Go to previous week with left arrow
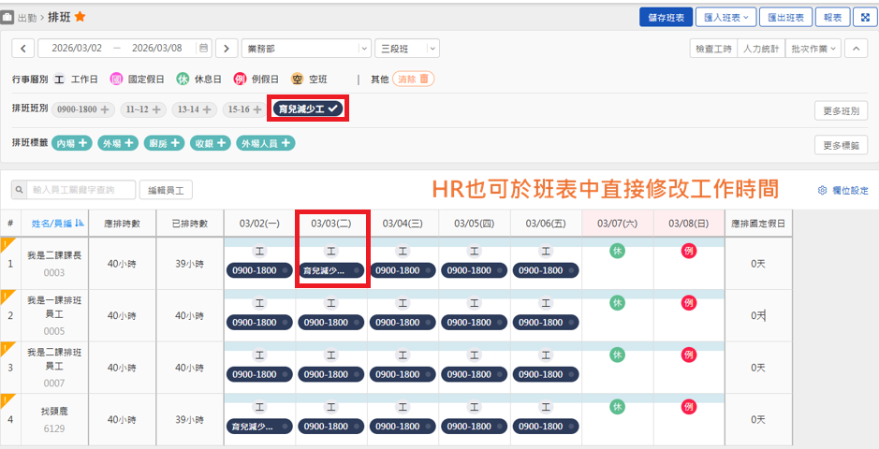This screenshot has height=449, width=879. (x=23, y=48)
